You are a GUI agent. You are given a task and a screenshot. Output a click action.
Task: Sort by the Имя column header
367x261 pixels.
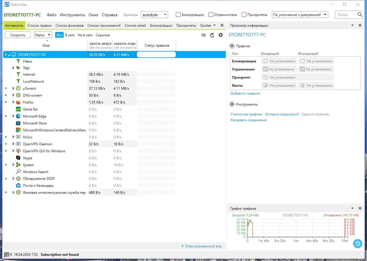tap(46, 45)
